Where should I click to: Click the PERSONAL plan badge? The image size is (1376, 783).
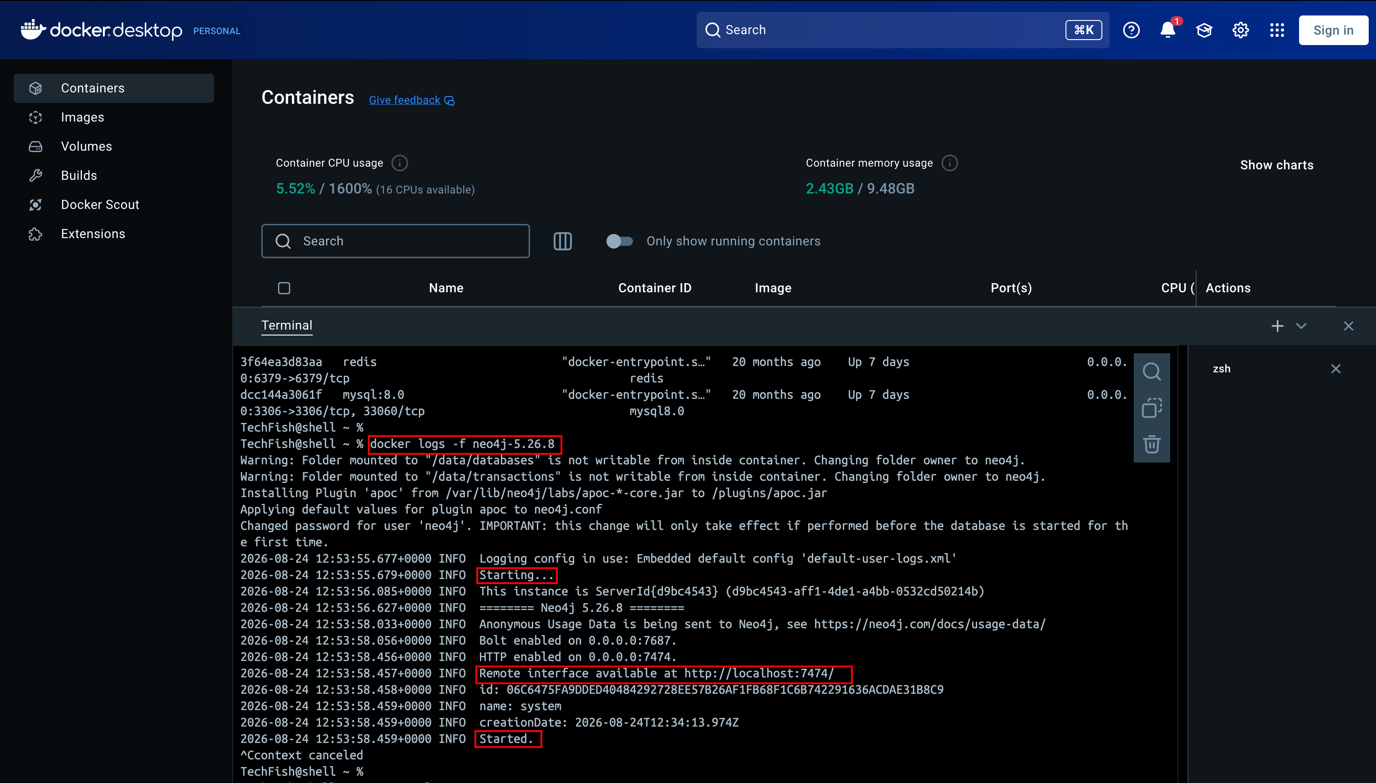click(x=216, y=31)
